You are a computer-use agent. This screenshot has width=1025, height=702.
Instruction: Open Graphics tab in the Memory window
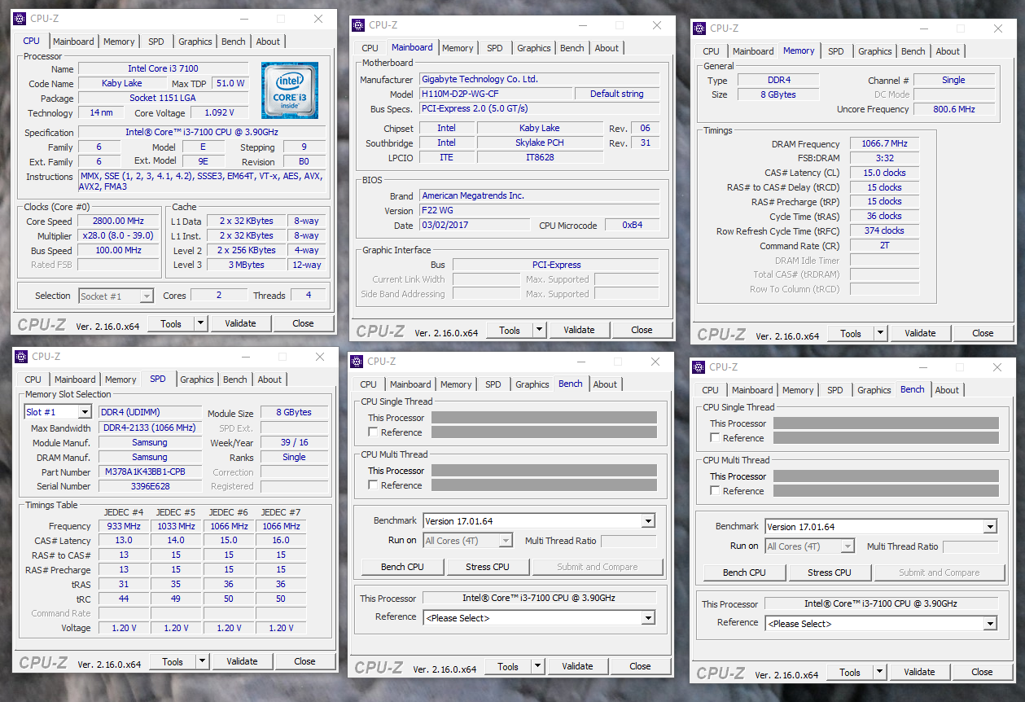[875, 51]
